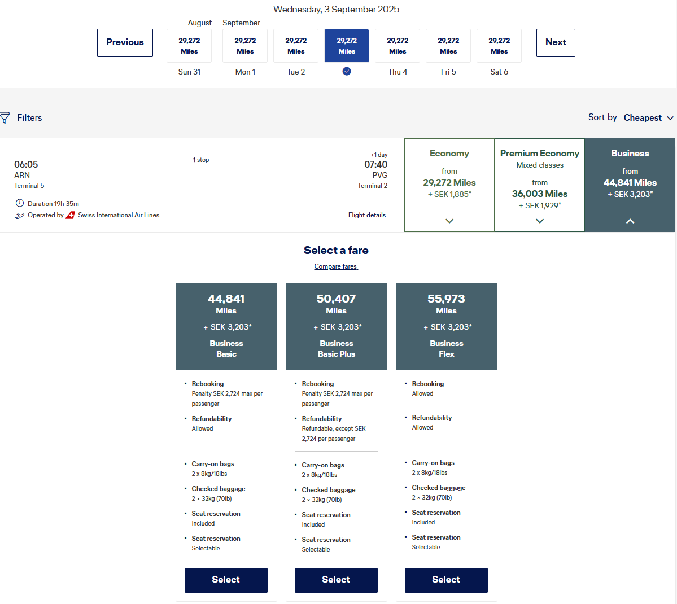This screenshot has width=677, height=604.
Task: Select Sun 31 date tile
Action: (x=189, y=46)
